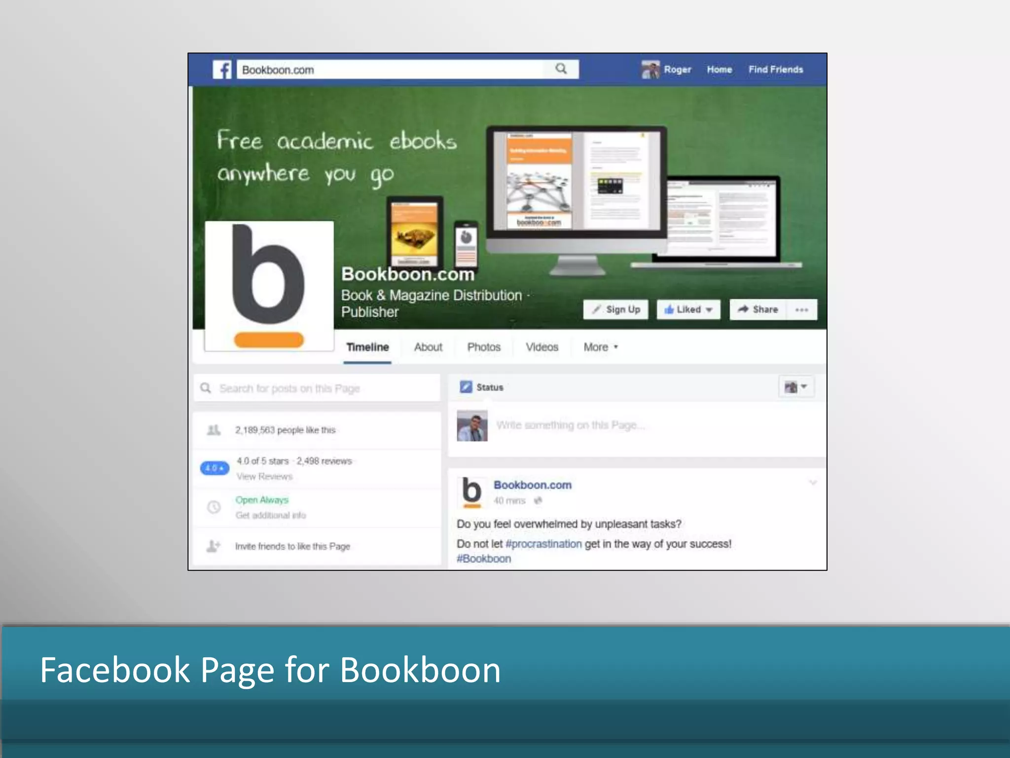
Task: Open the Photos tab
Action: tap(484, 347)
